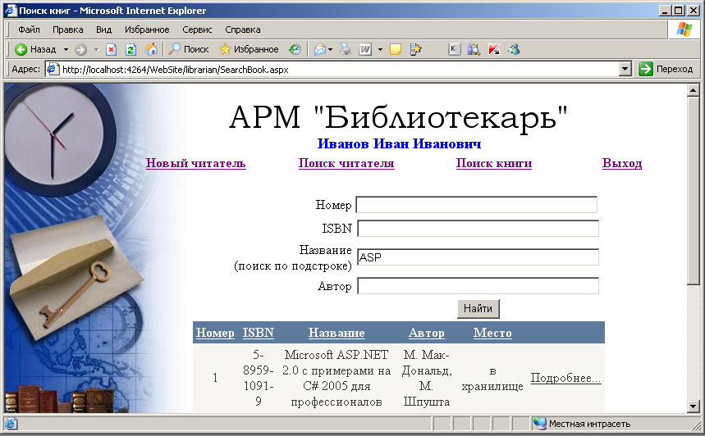This screenshot has height=436, width=705.
Task: Sort the table by the Автор column header
Action: click(x=426, y=333)
